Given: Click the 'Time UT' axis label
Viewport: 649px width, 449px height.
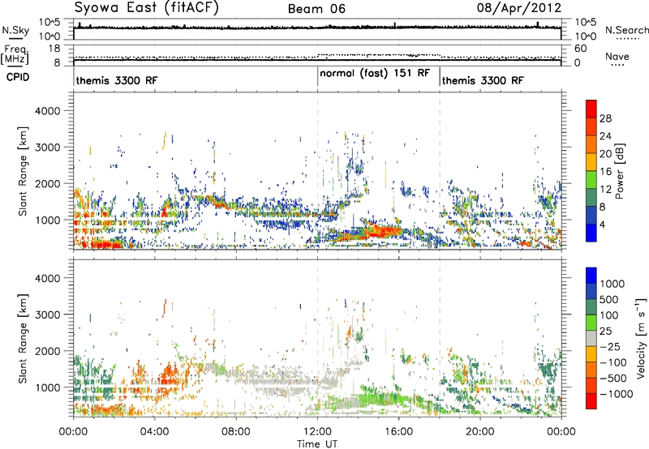Looking at the screenshot, I should (317, 444).
